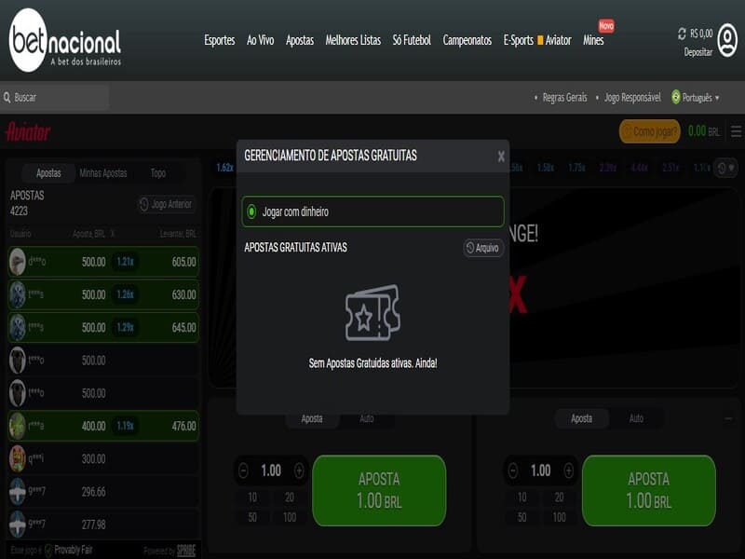Viewport: 745px width, 559px height.
Task: Switch to the Topo tab
Action: click(x=158, y=173)
